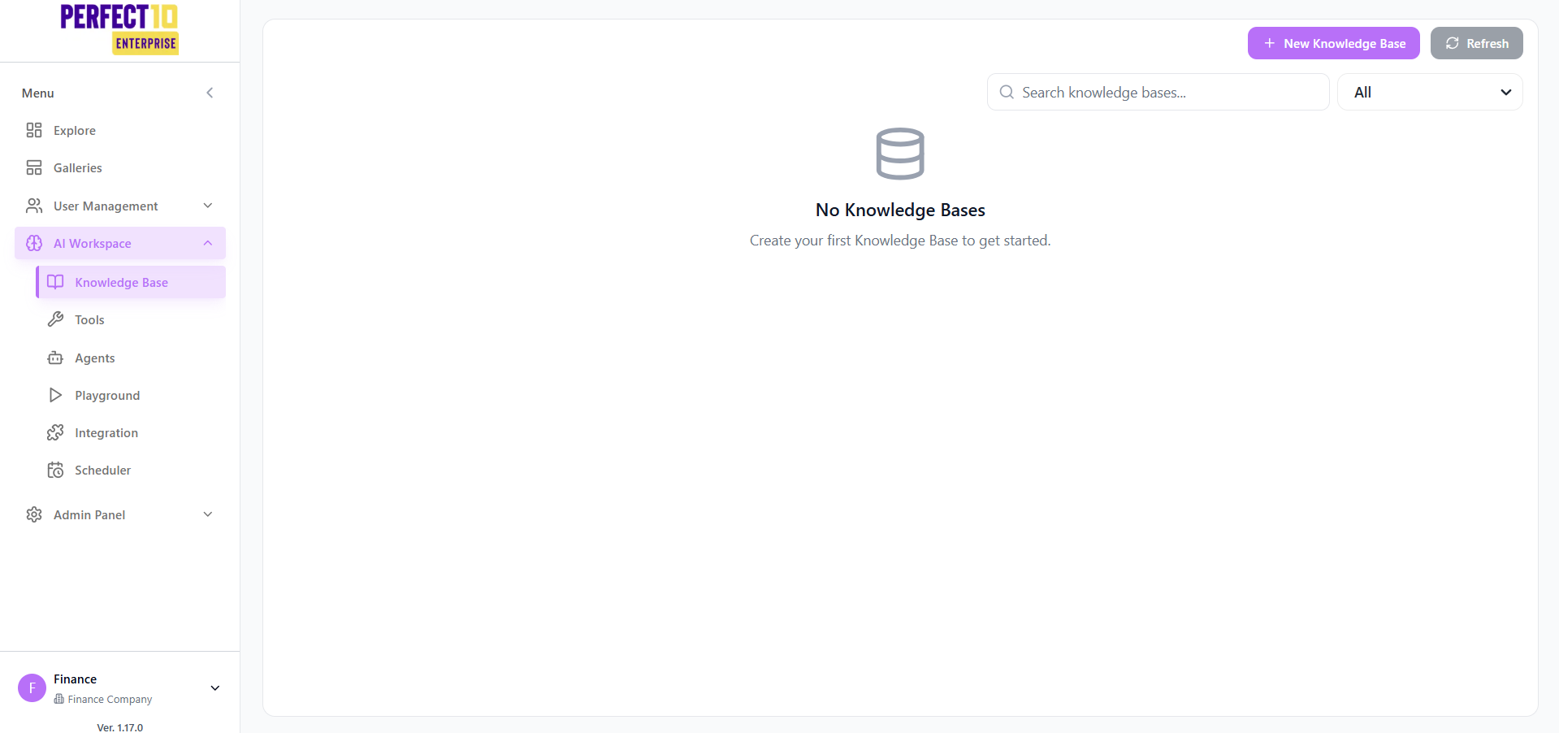The height and width of the screenshot is (733, 1559).
Task: Select the Knowledge Base menu item
Action: [131, 282]
